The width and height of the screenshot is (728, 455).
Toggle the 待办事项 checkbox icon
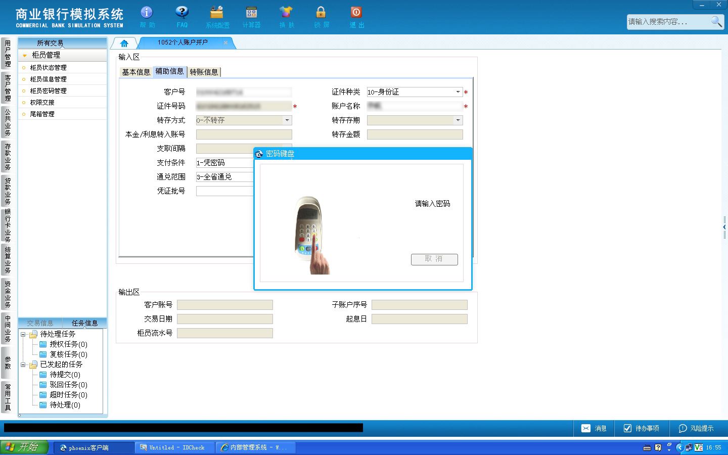click(x=627, y=428)
